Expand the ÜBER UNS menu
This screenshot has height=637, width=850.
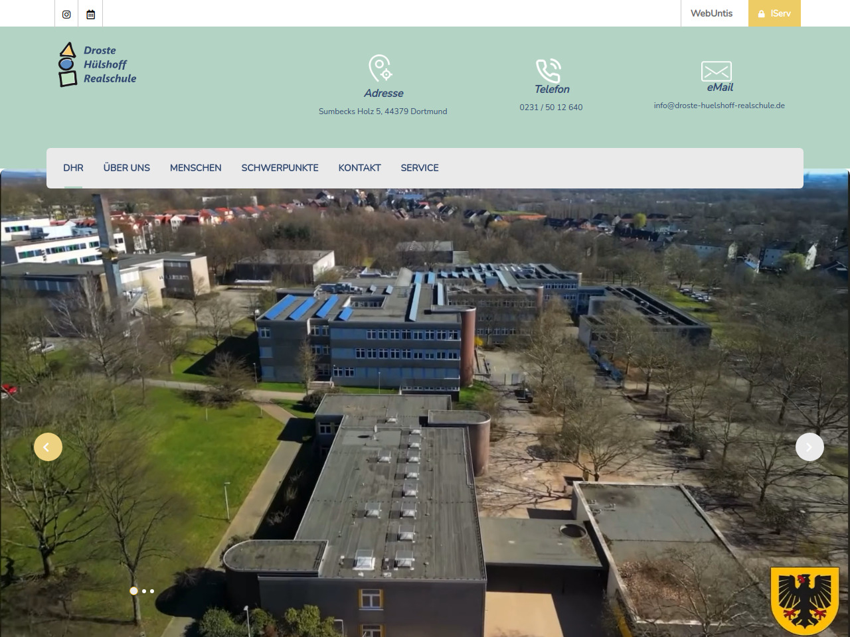127,168
